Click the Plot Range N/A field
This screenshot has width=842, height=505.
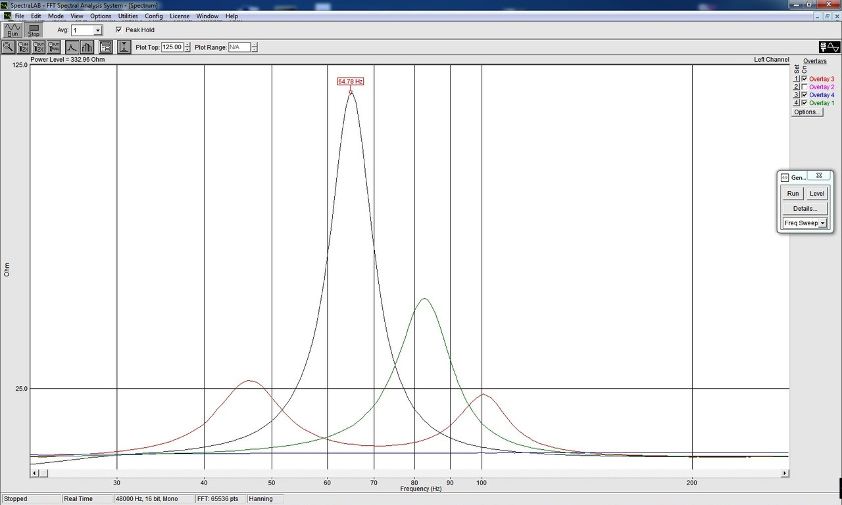coord(239,47)
